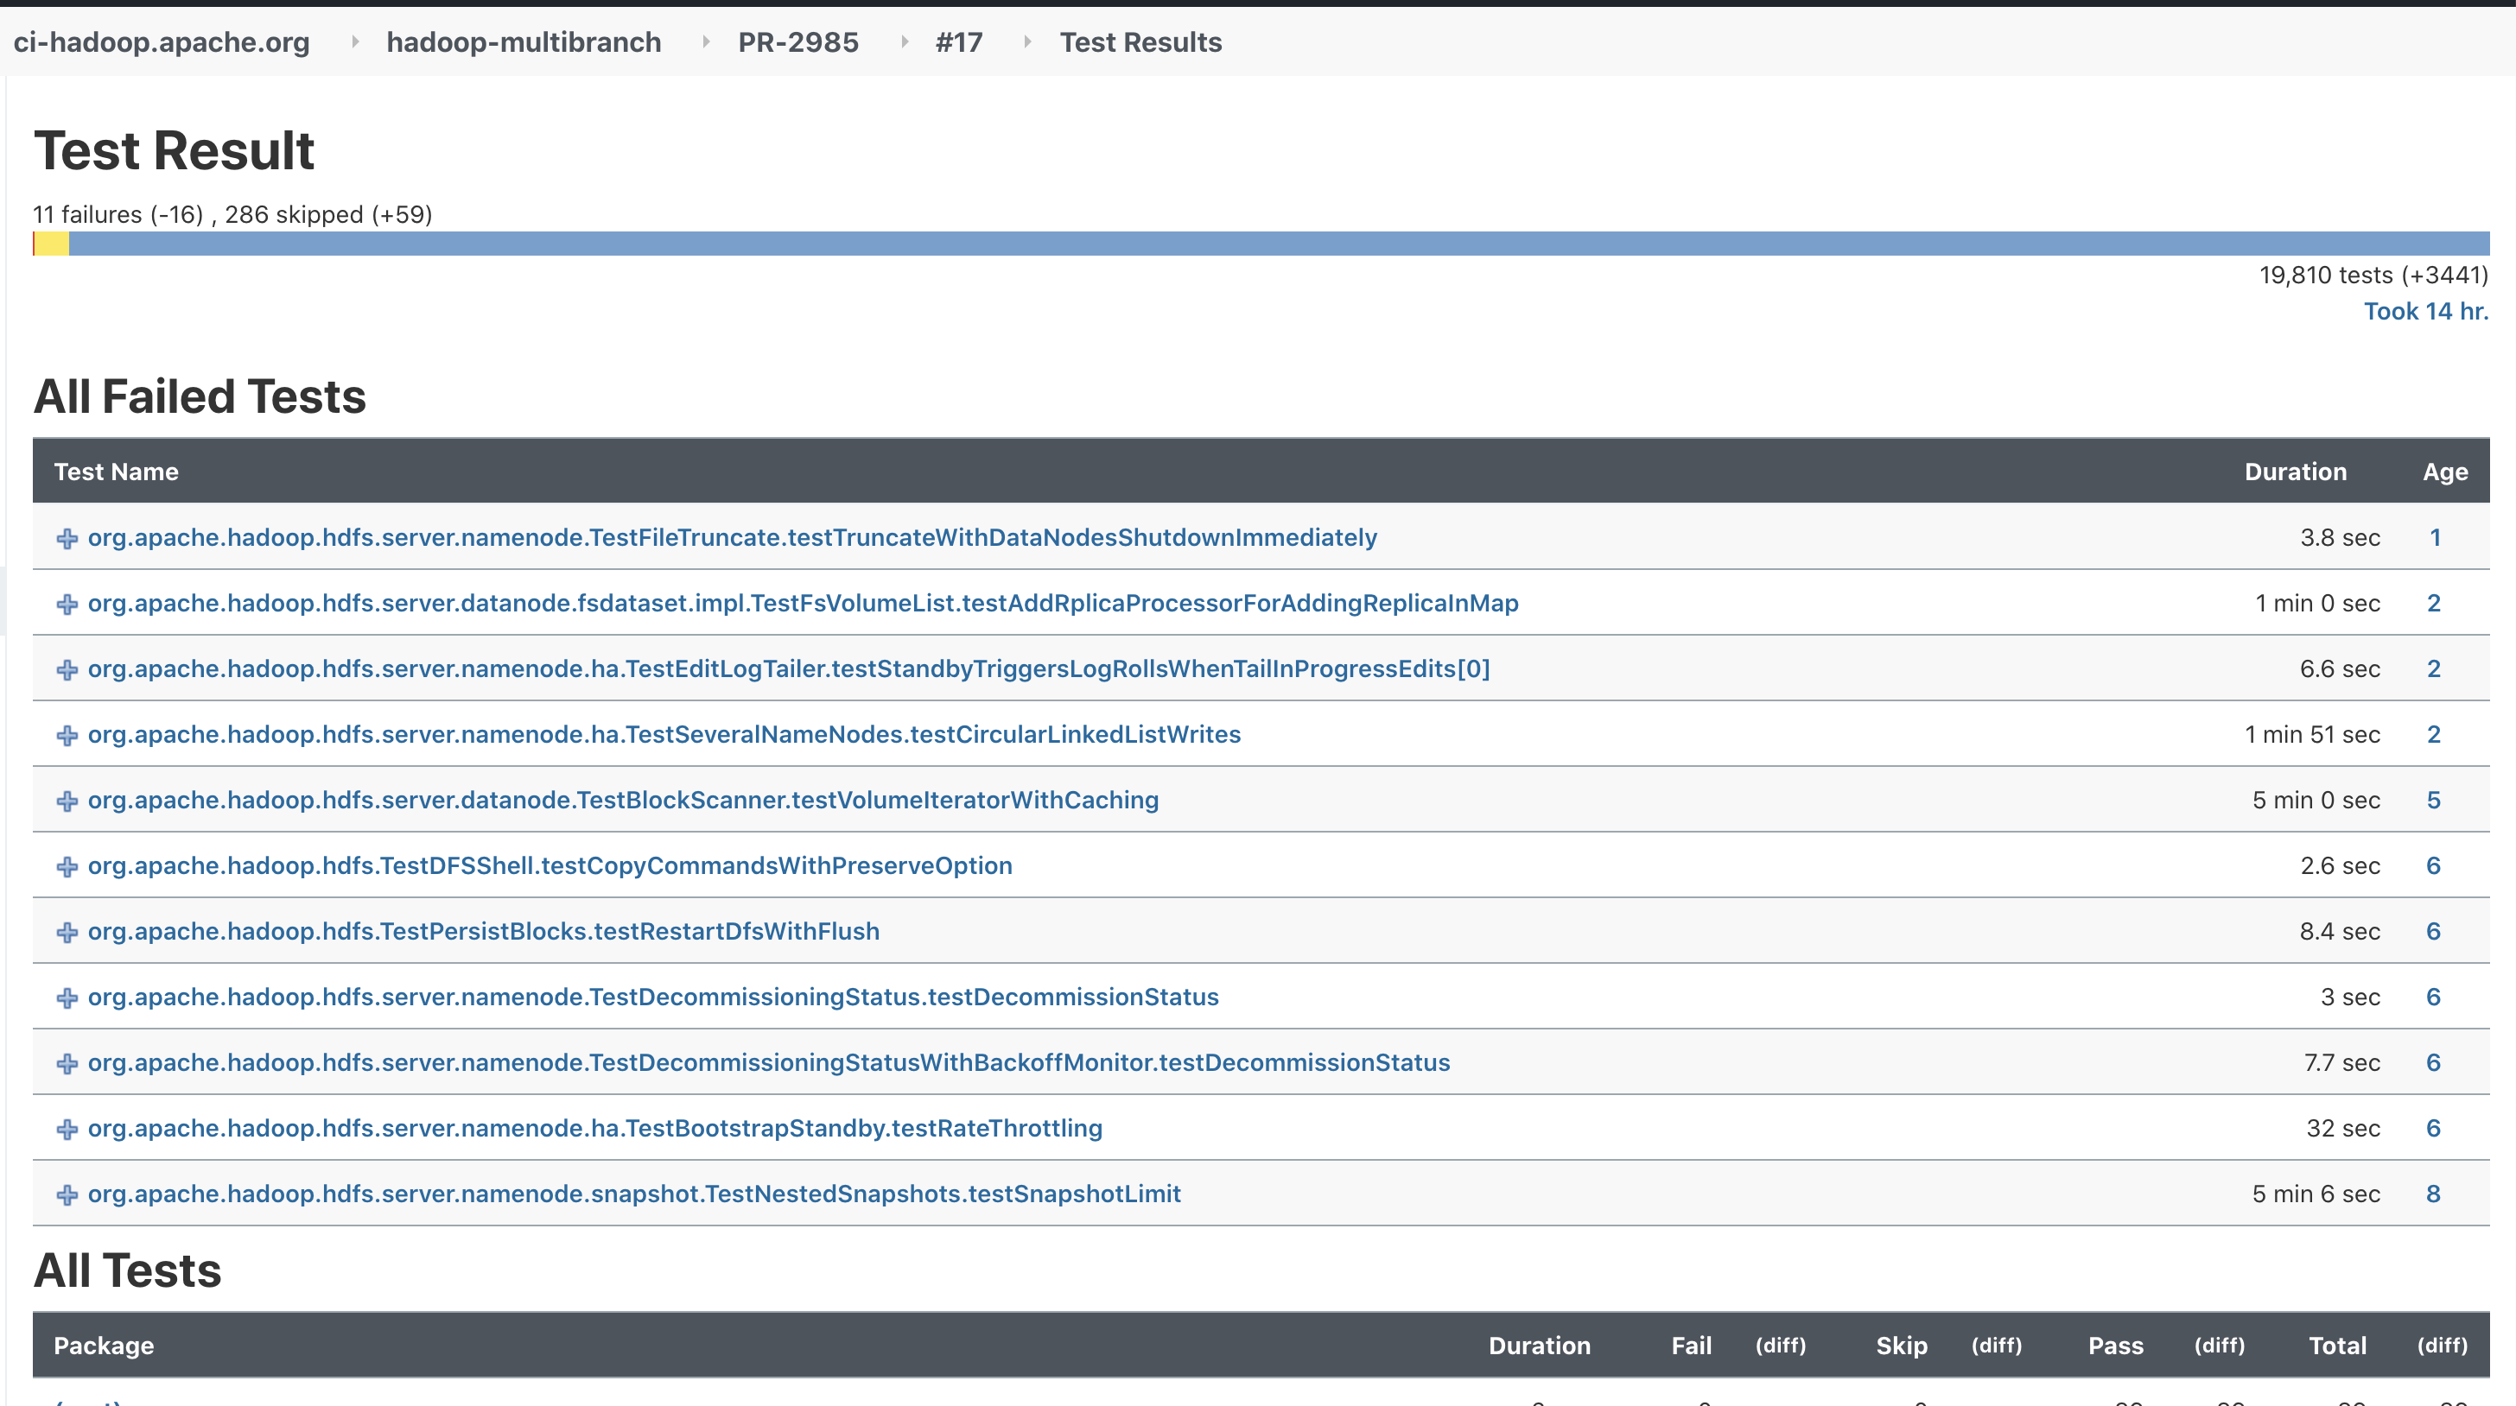Click yellow skipped segment of result bar
Viewport: 2516px width, 1406px height.
(x=52, y=244)
